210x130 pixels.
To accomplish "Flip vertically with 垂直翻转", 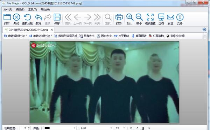I will coord(139,36).
